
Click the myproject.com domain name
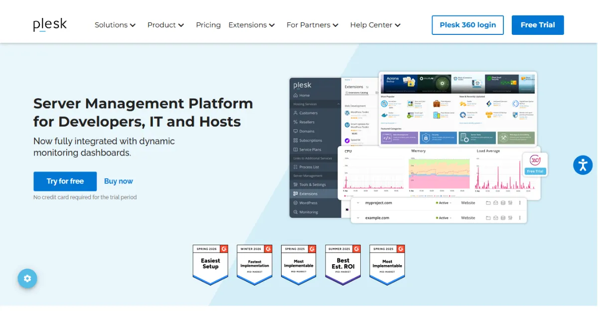tap(378, 203)
